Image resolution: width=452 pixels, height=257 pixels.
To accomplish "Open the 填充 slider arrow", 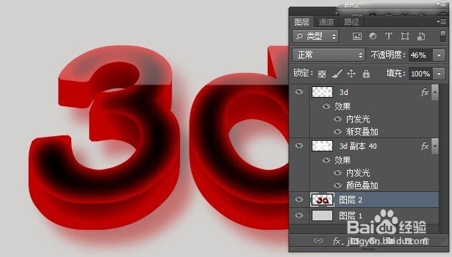I will [439, 74].
